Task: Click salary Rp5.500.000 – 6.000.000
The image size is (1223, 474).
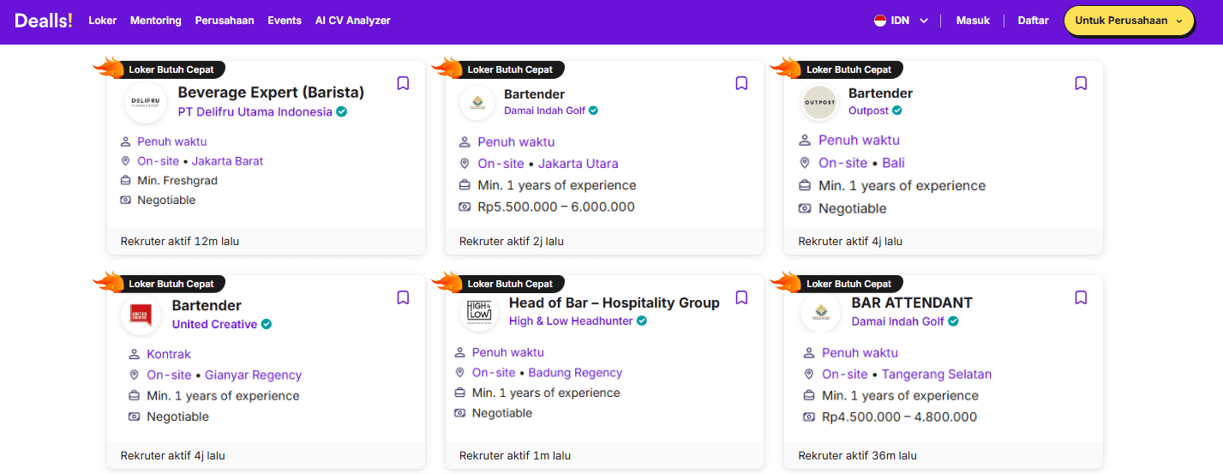Action: [x=556, y=207]
